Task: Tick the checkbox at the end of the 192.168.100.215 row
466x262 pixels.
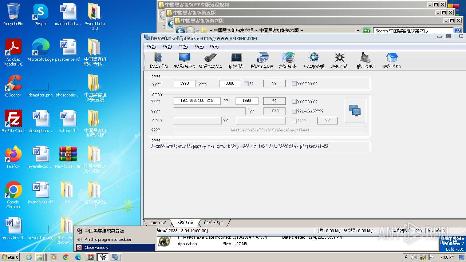Action: click(294, 101)
